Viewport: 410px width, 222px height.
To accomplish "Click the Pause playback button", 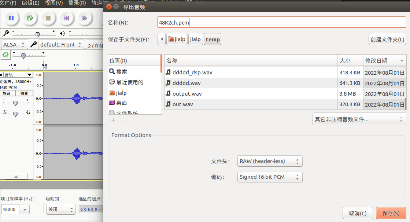I will pos(11,18).
